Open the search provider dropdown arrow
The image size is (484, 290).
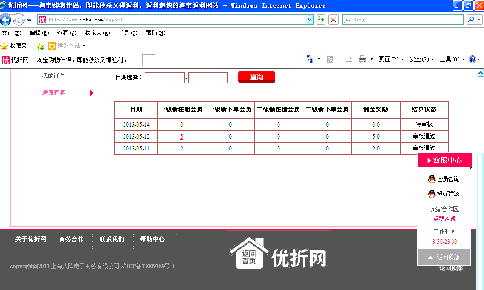479,20
